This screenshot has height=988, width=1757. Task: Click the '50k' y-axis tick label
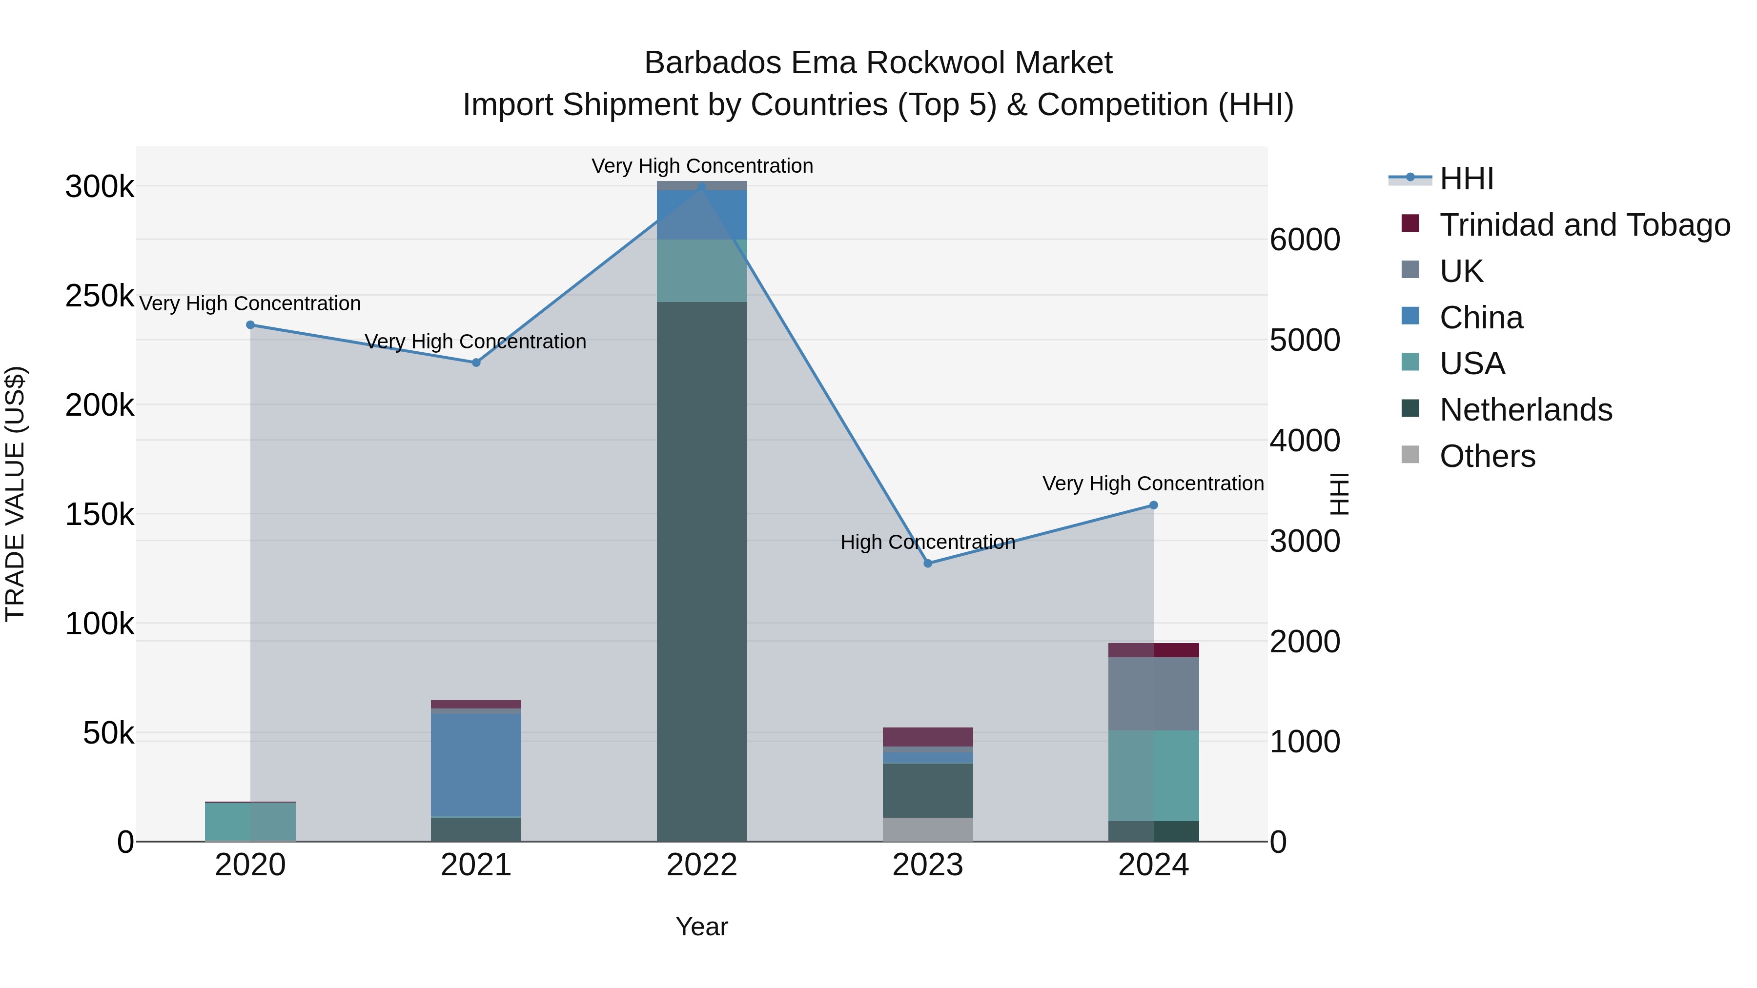tap(108, 733)
